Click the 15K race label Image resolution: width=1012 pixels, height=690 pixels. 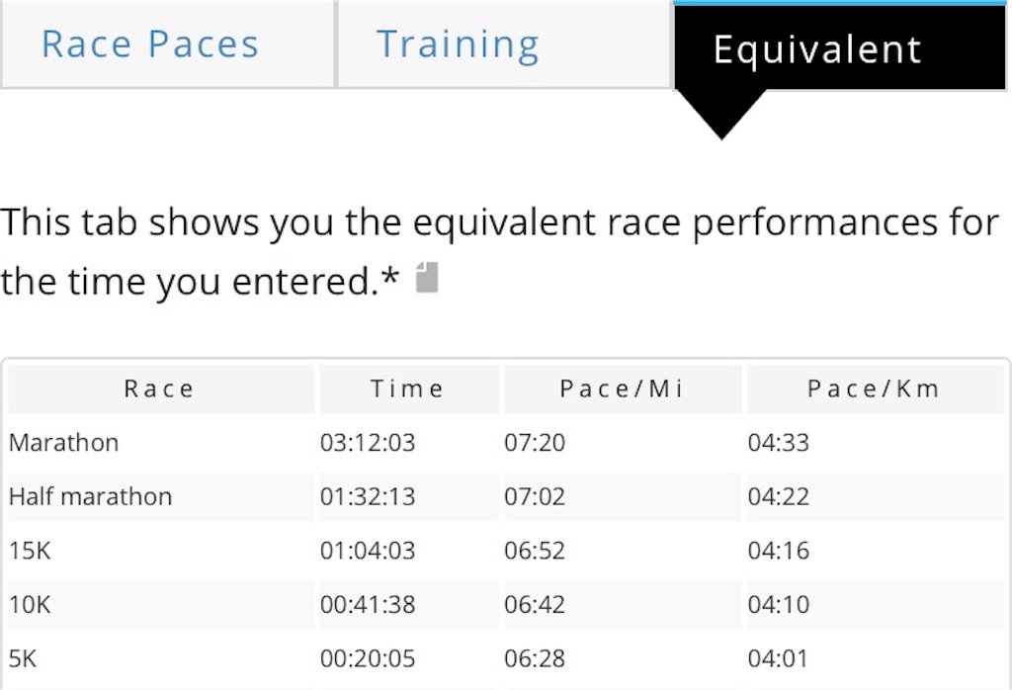click(30, 551)
